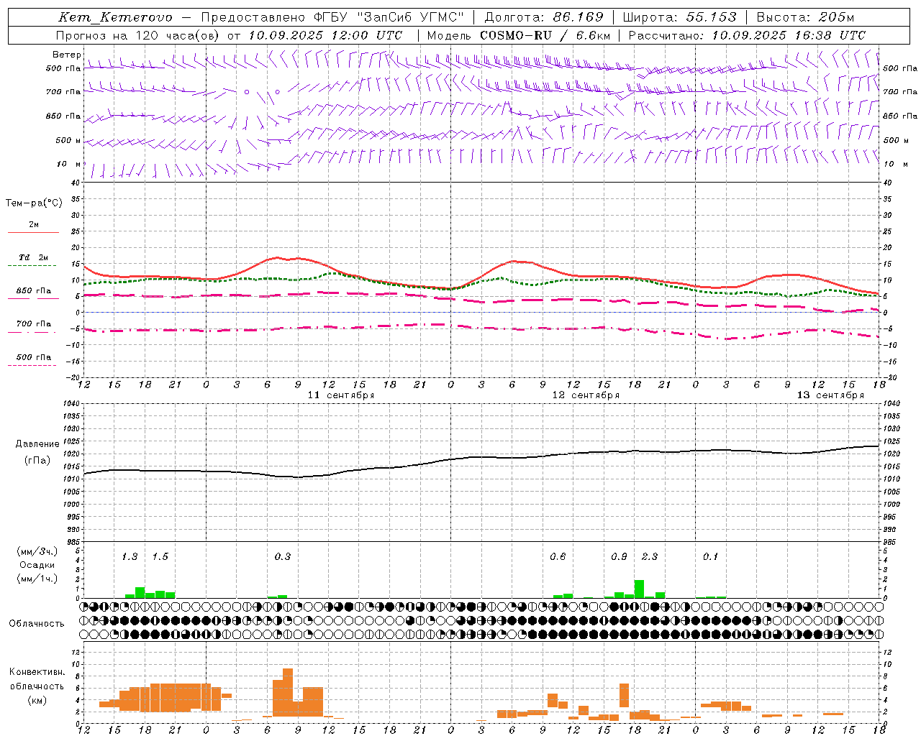Click the tallest orange convective cloud bar

point(288,693)
